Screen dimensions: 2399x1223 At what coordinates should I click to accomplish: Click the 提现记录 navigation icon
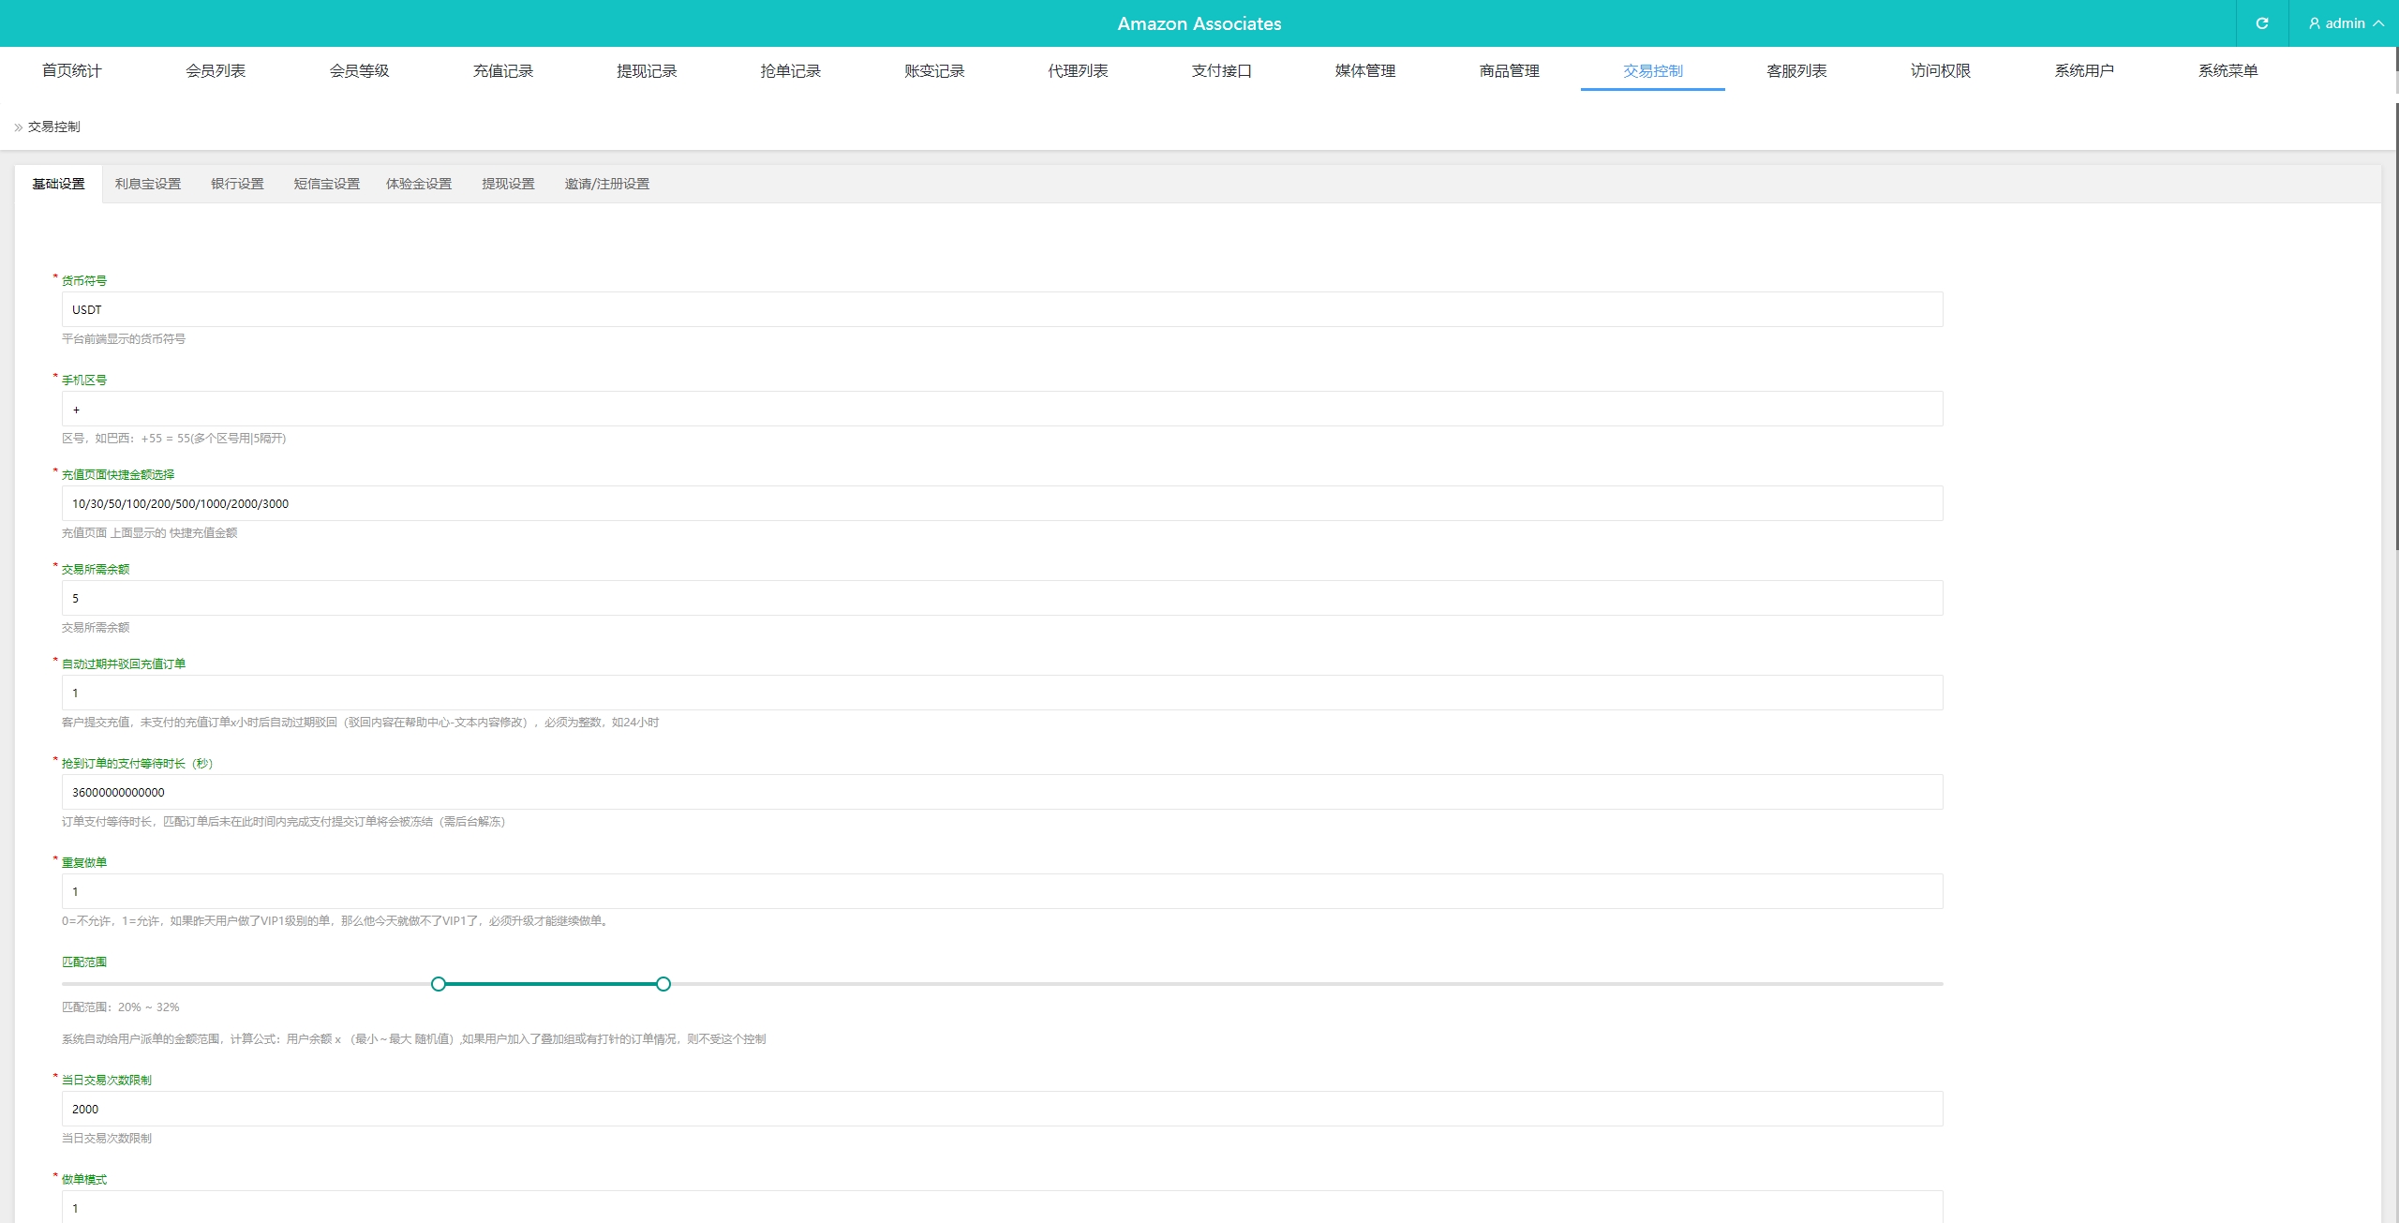646,70
